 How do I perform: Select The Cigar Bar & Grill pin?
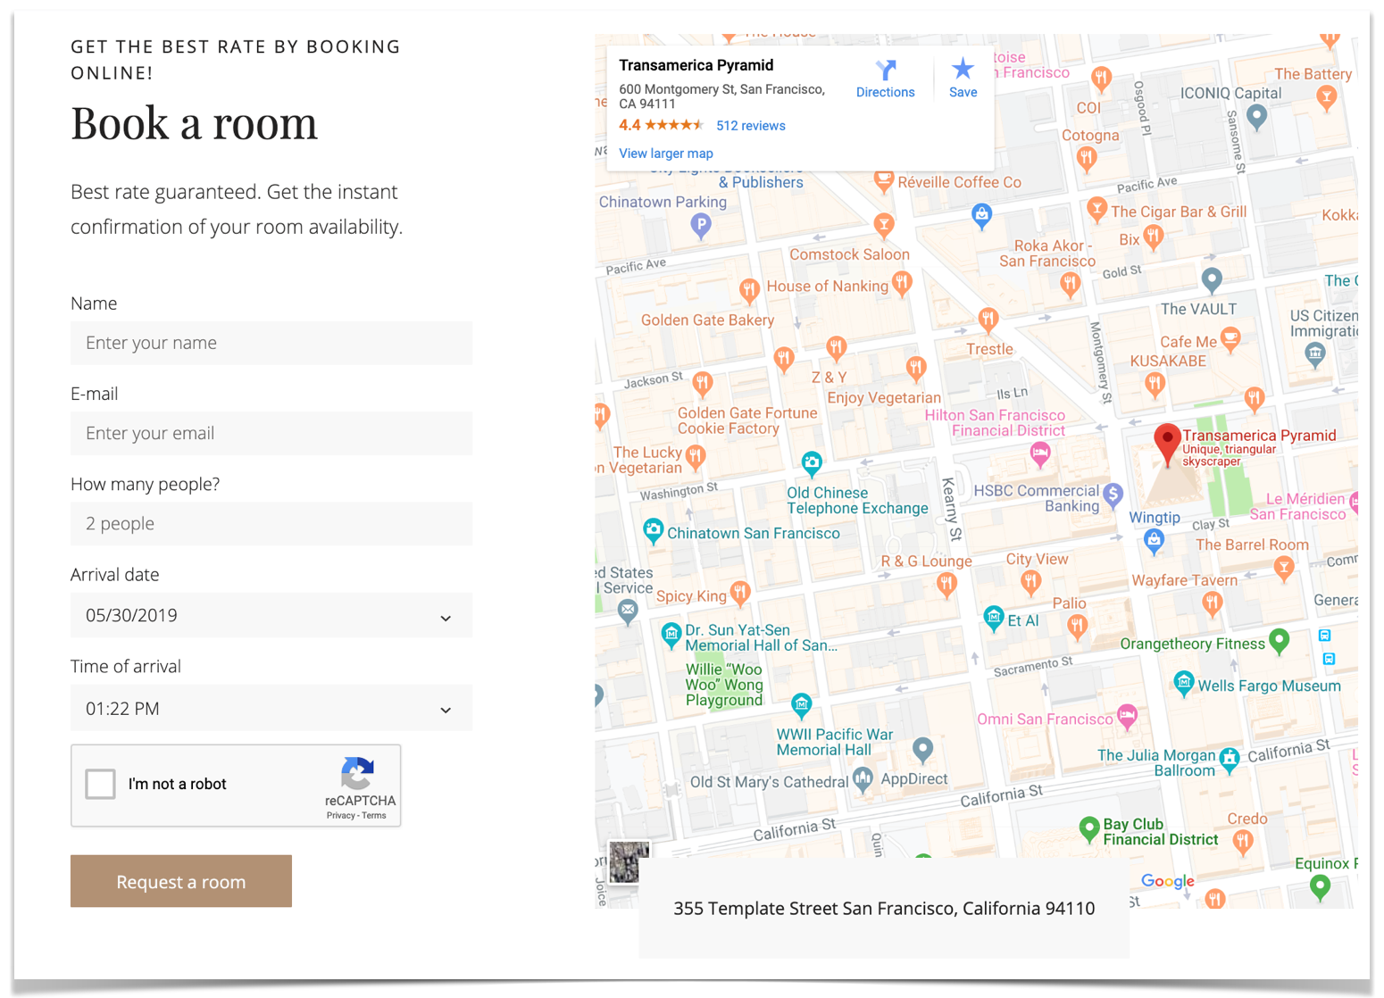1096,211
